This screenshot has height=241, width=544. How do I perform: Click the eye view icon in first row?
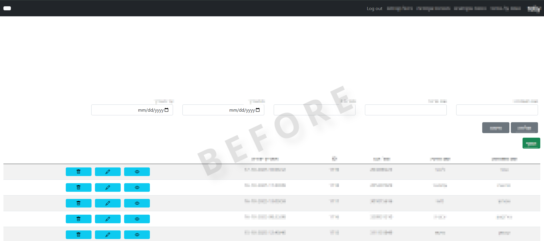pyautogui.click(x=137, y=172)
